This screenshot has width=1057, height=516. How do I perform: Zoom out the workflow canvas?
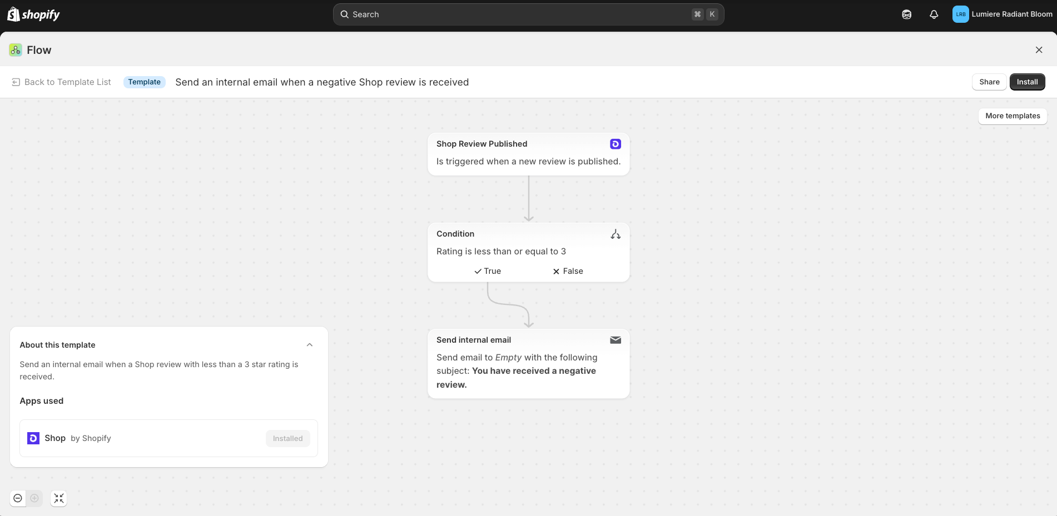pos(18,498)
